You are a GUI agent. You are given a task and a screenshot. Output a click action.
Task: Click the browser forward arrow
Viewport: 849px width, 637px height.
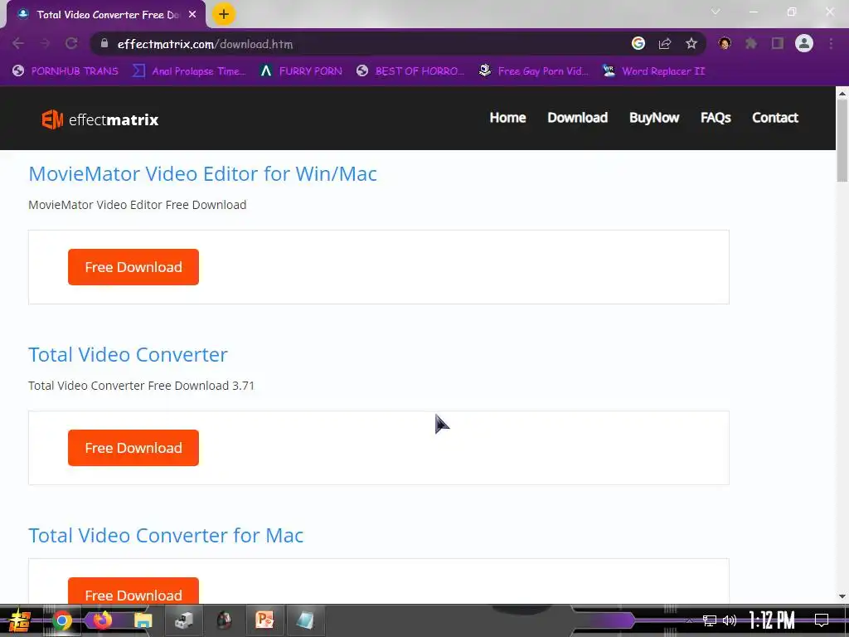coord(45,44)
